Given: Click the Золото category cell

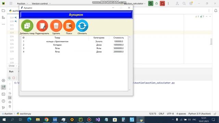Looking at the screenshot, I should tap(99, 41).
